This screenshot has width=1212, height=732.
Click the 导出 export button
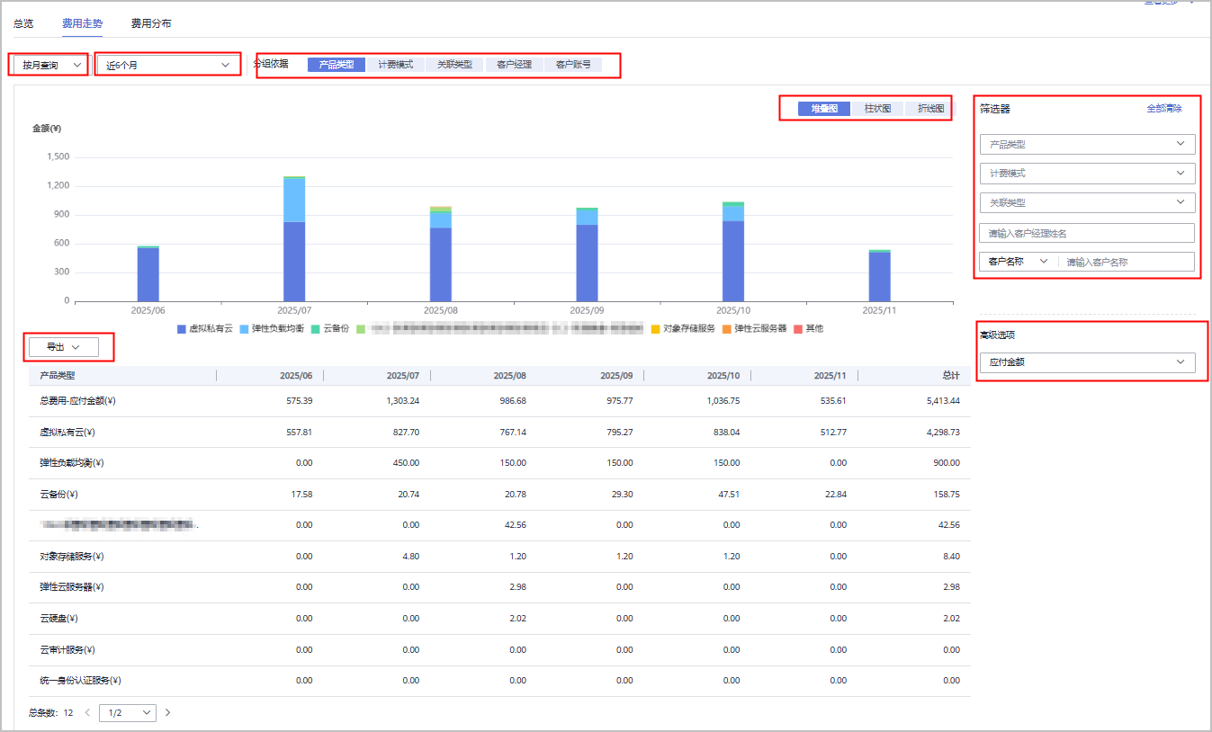click(x=62, y=347)
